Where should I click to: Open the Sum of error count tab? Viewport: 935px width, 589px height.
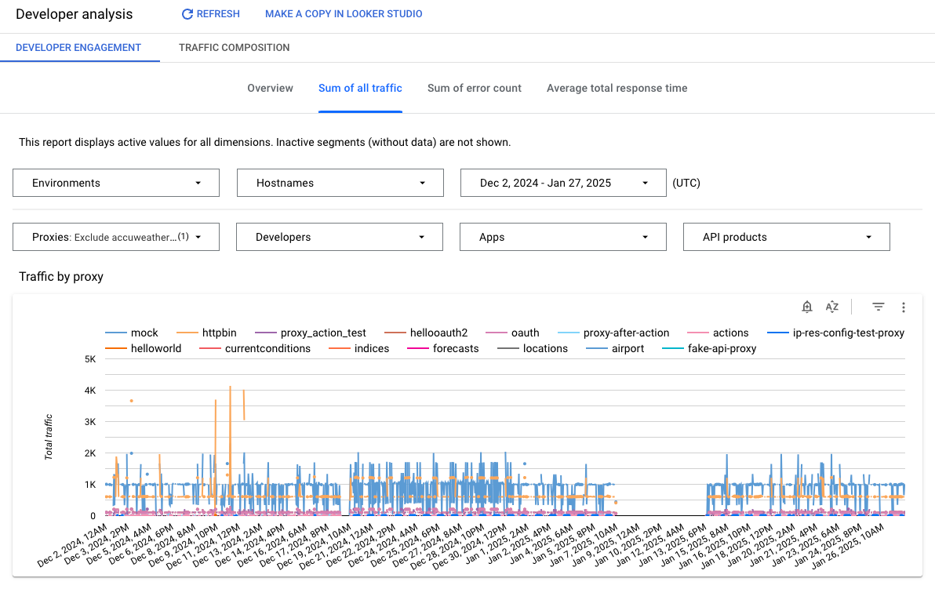coord(474,88)
